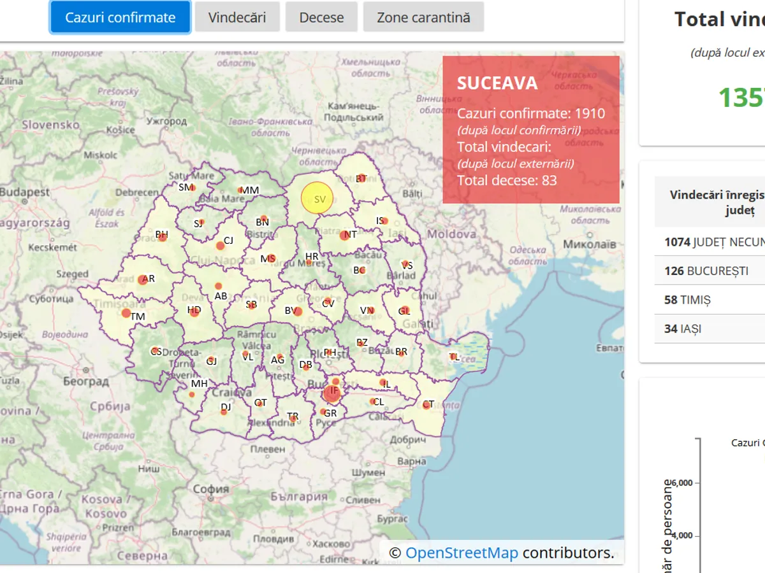Open the Vindecări tab

(x=237, y=17)
